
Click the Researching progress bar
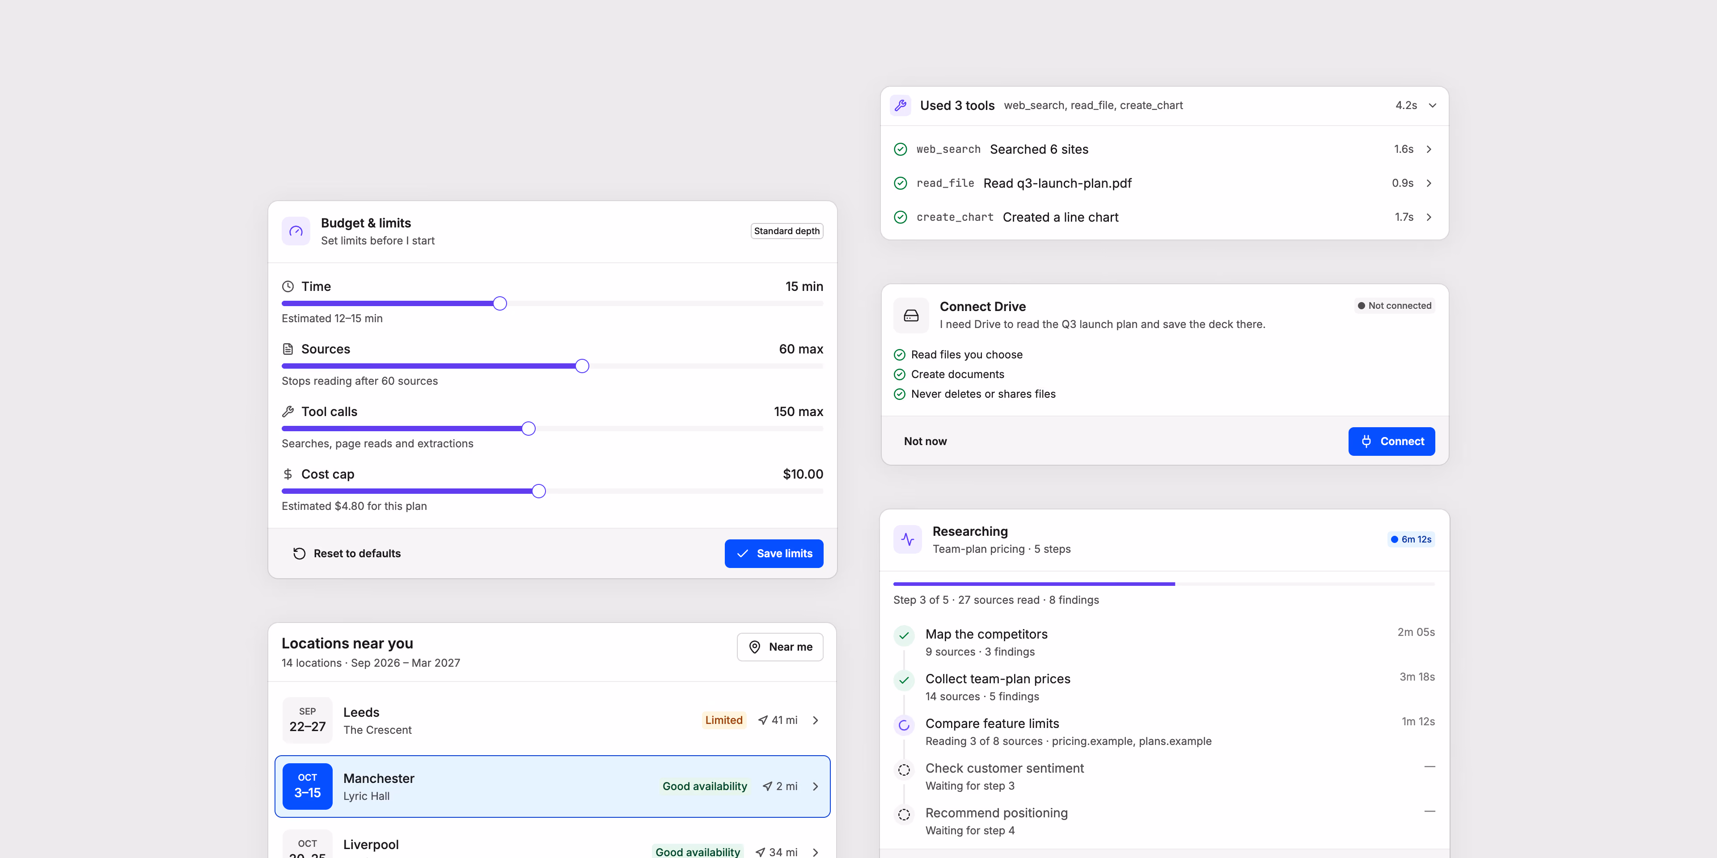point(1164,584)
